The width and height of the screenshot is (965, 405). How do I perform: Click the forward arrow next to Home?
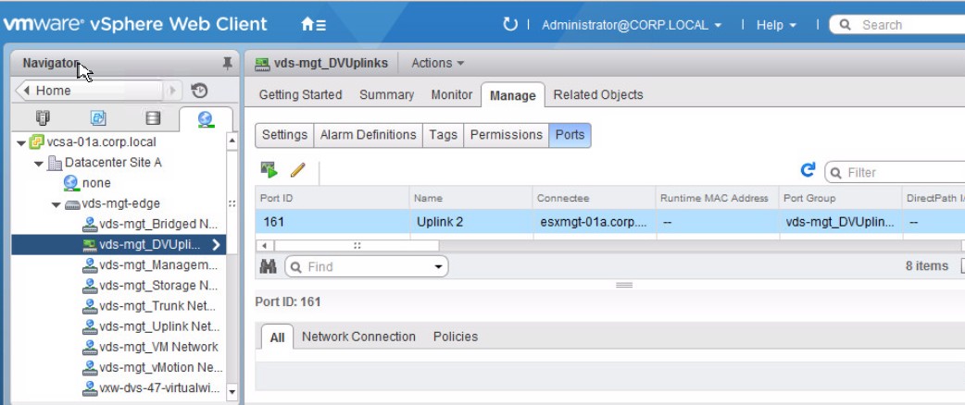pos(172,91)
